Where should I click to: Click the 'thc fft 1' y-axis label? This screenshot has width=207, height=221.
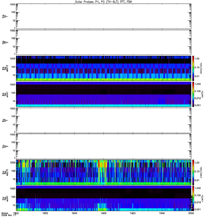tap(5, 120)
